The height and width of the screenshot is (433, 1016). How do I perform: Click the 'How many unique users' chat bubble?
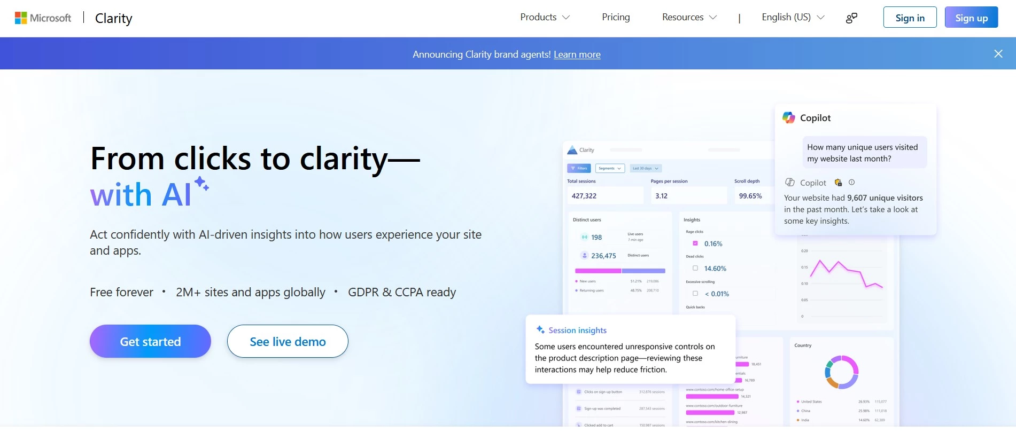865,153
